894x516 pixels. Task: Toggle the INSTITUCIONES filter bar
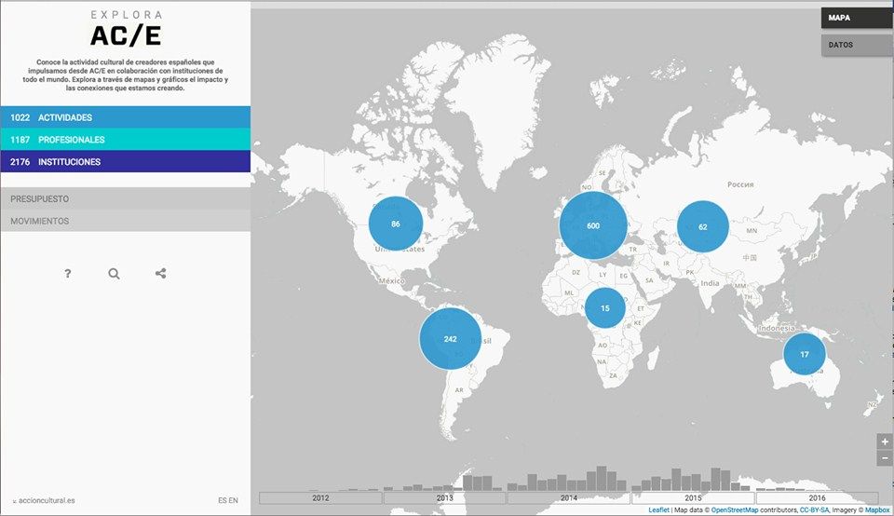[126, 161]
